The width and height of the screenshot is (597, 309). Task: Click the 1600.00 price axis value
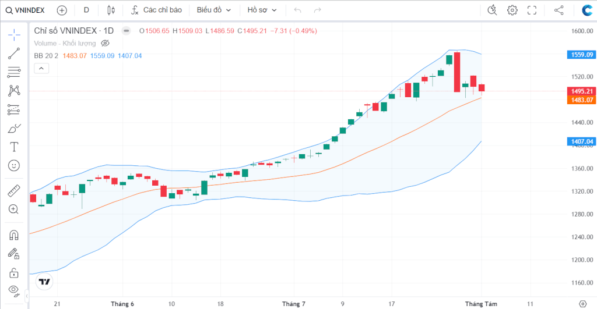[x=582, y=31]
